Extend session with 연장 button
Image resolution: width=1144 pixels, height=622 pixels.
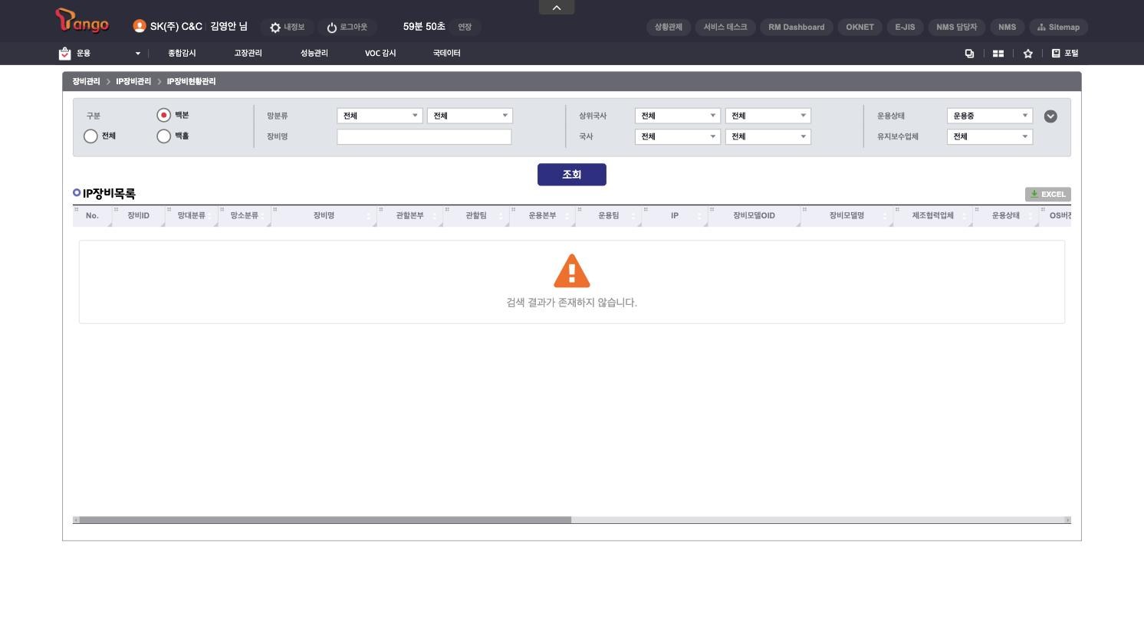point(465,27)
